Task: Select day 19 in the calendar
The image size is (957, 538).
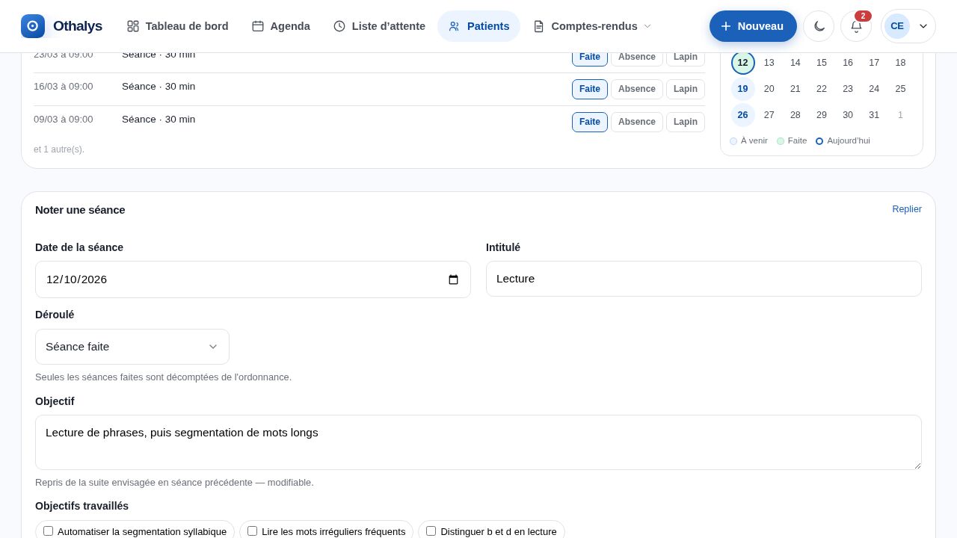Action: [742, 89]
